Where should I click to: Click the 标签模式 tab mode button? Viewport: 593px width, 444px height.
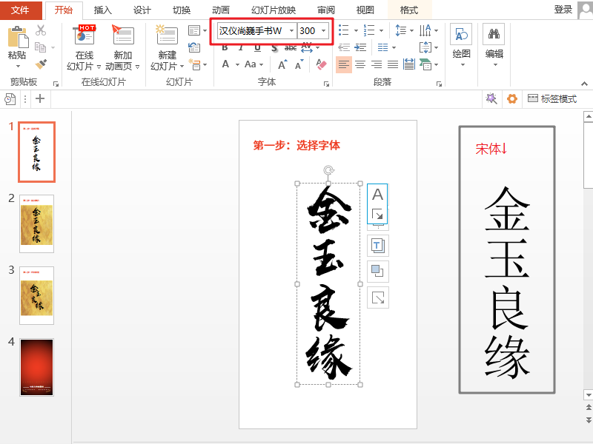tap(552, 99)
